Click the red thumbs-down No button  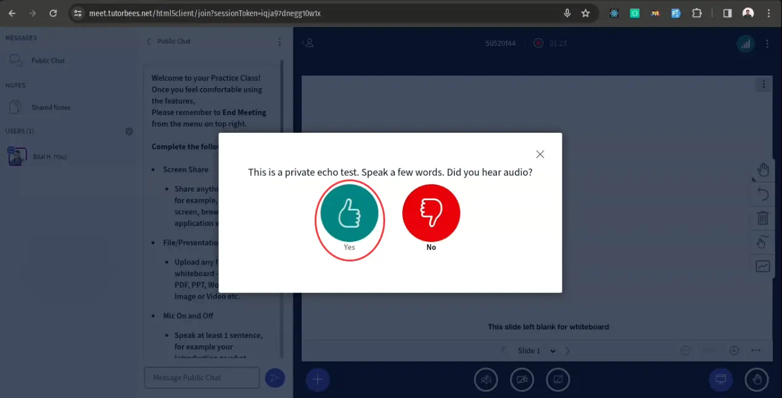coord(431,213)
